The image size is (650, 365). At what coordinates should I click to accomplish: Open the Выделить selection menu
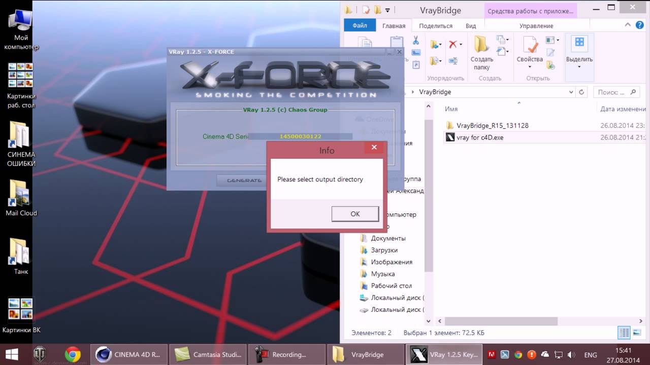pos(579,53)
